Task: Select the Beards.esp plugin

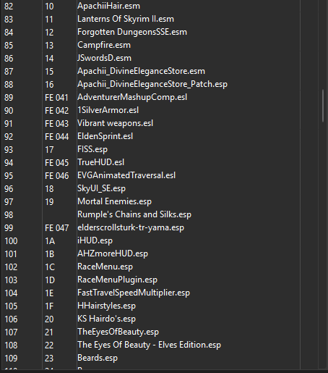Action: point(98,358)
